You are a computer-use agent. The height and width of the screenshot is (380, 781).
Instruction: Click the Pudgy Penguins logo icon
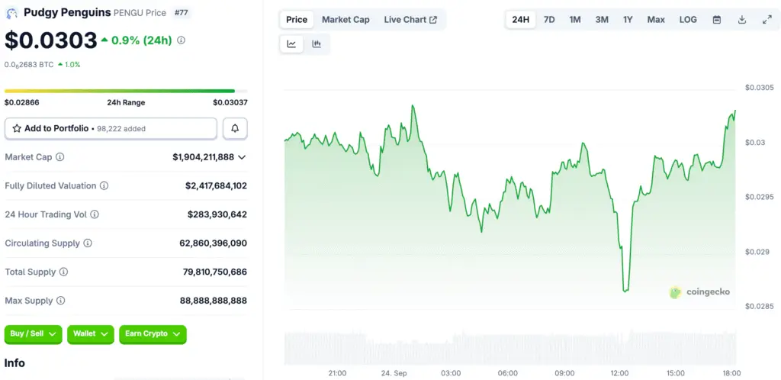(11, 13)
